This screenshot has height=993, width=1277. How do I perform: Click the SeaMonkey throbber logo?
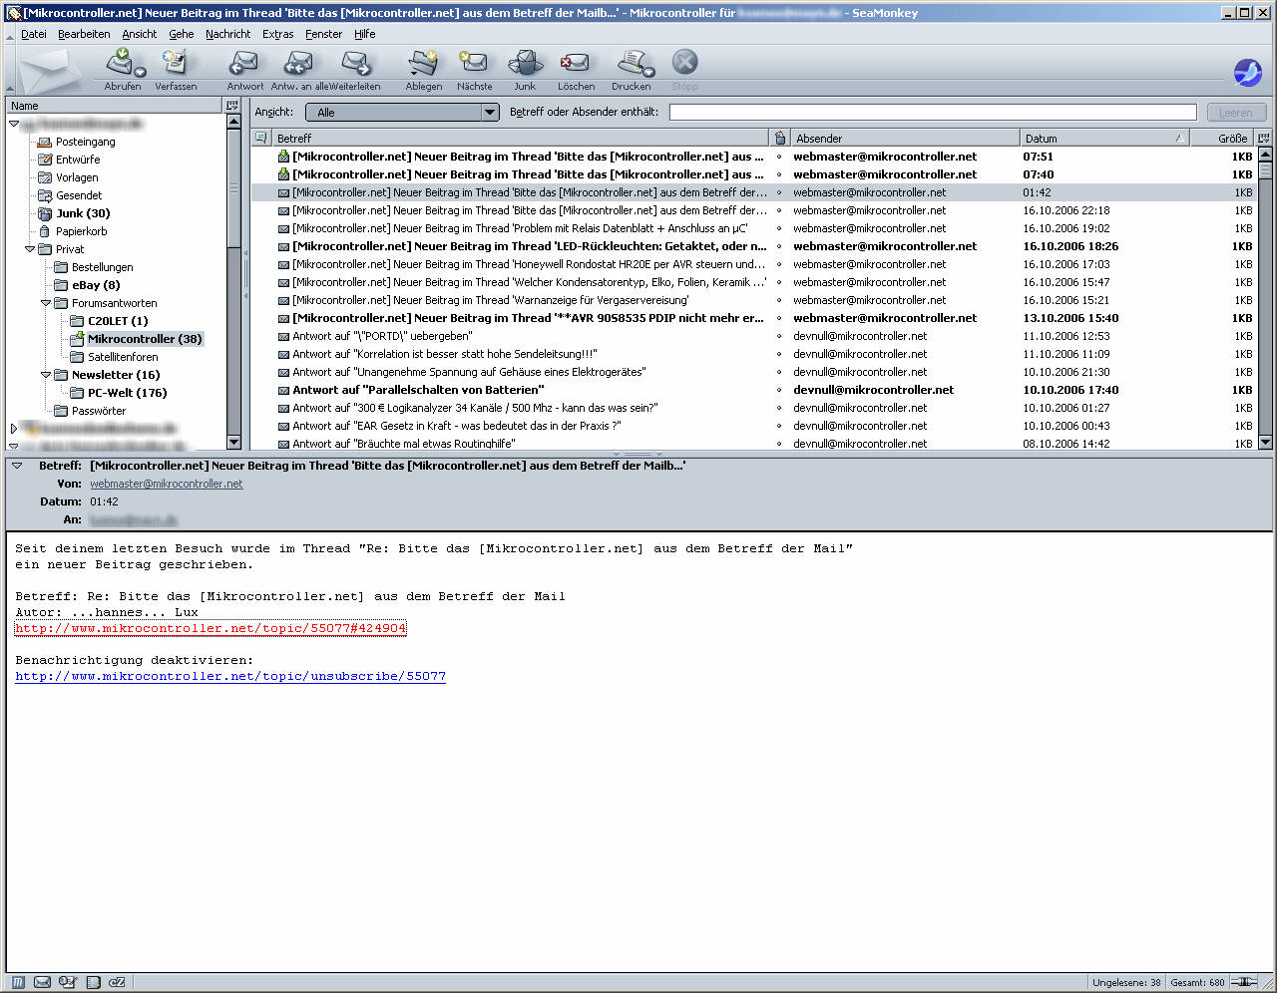1248,73
